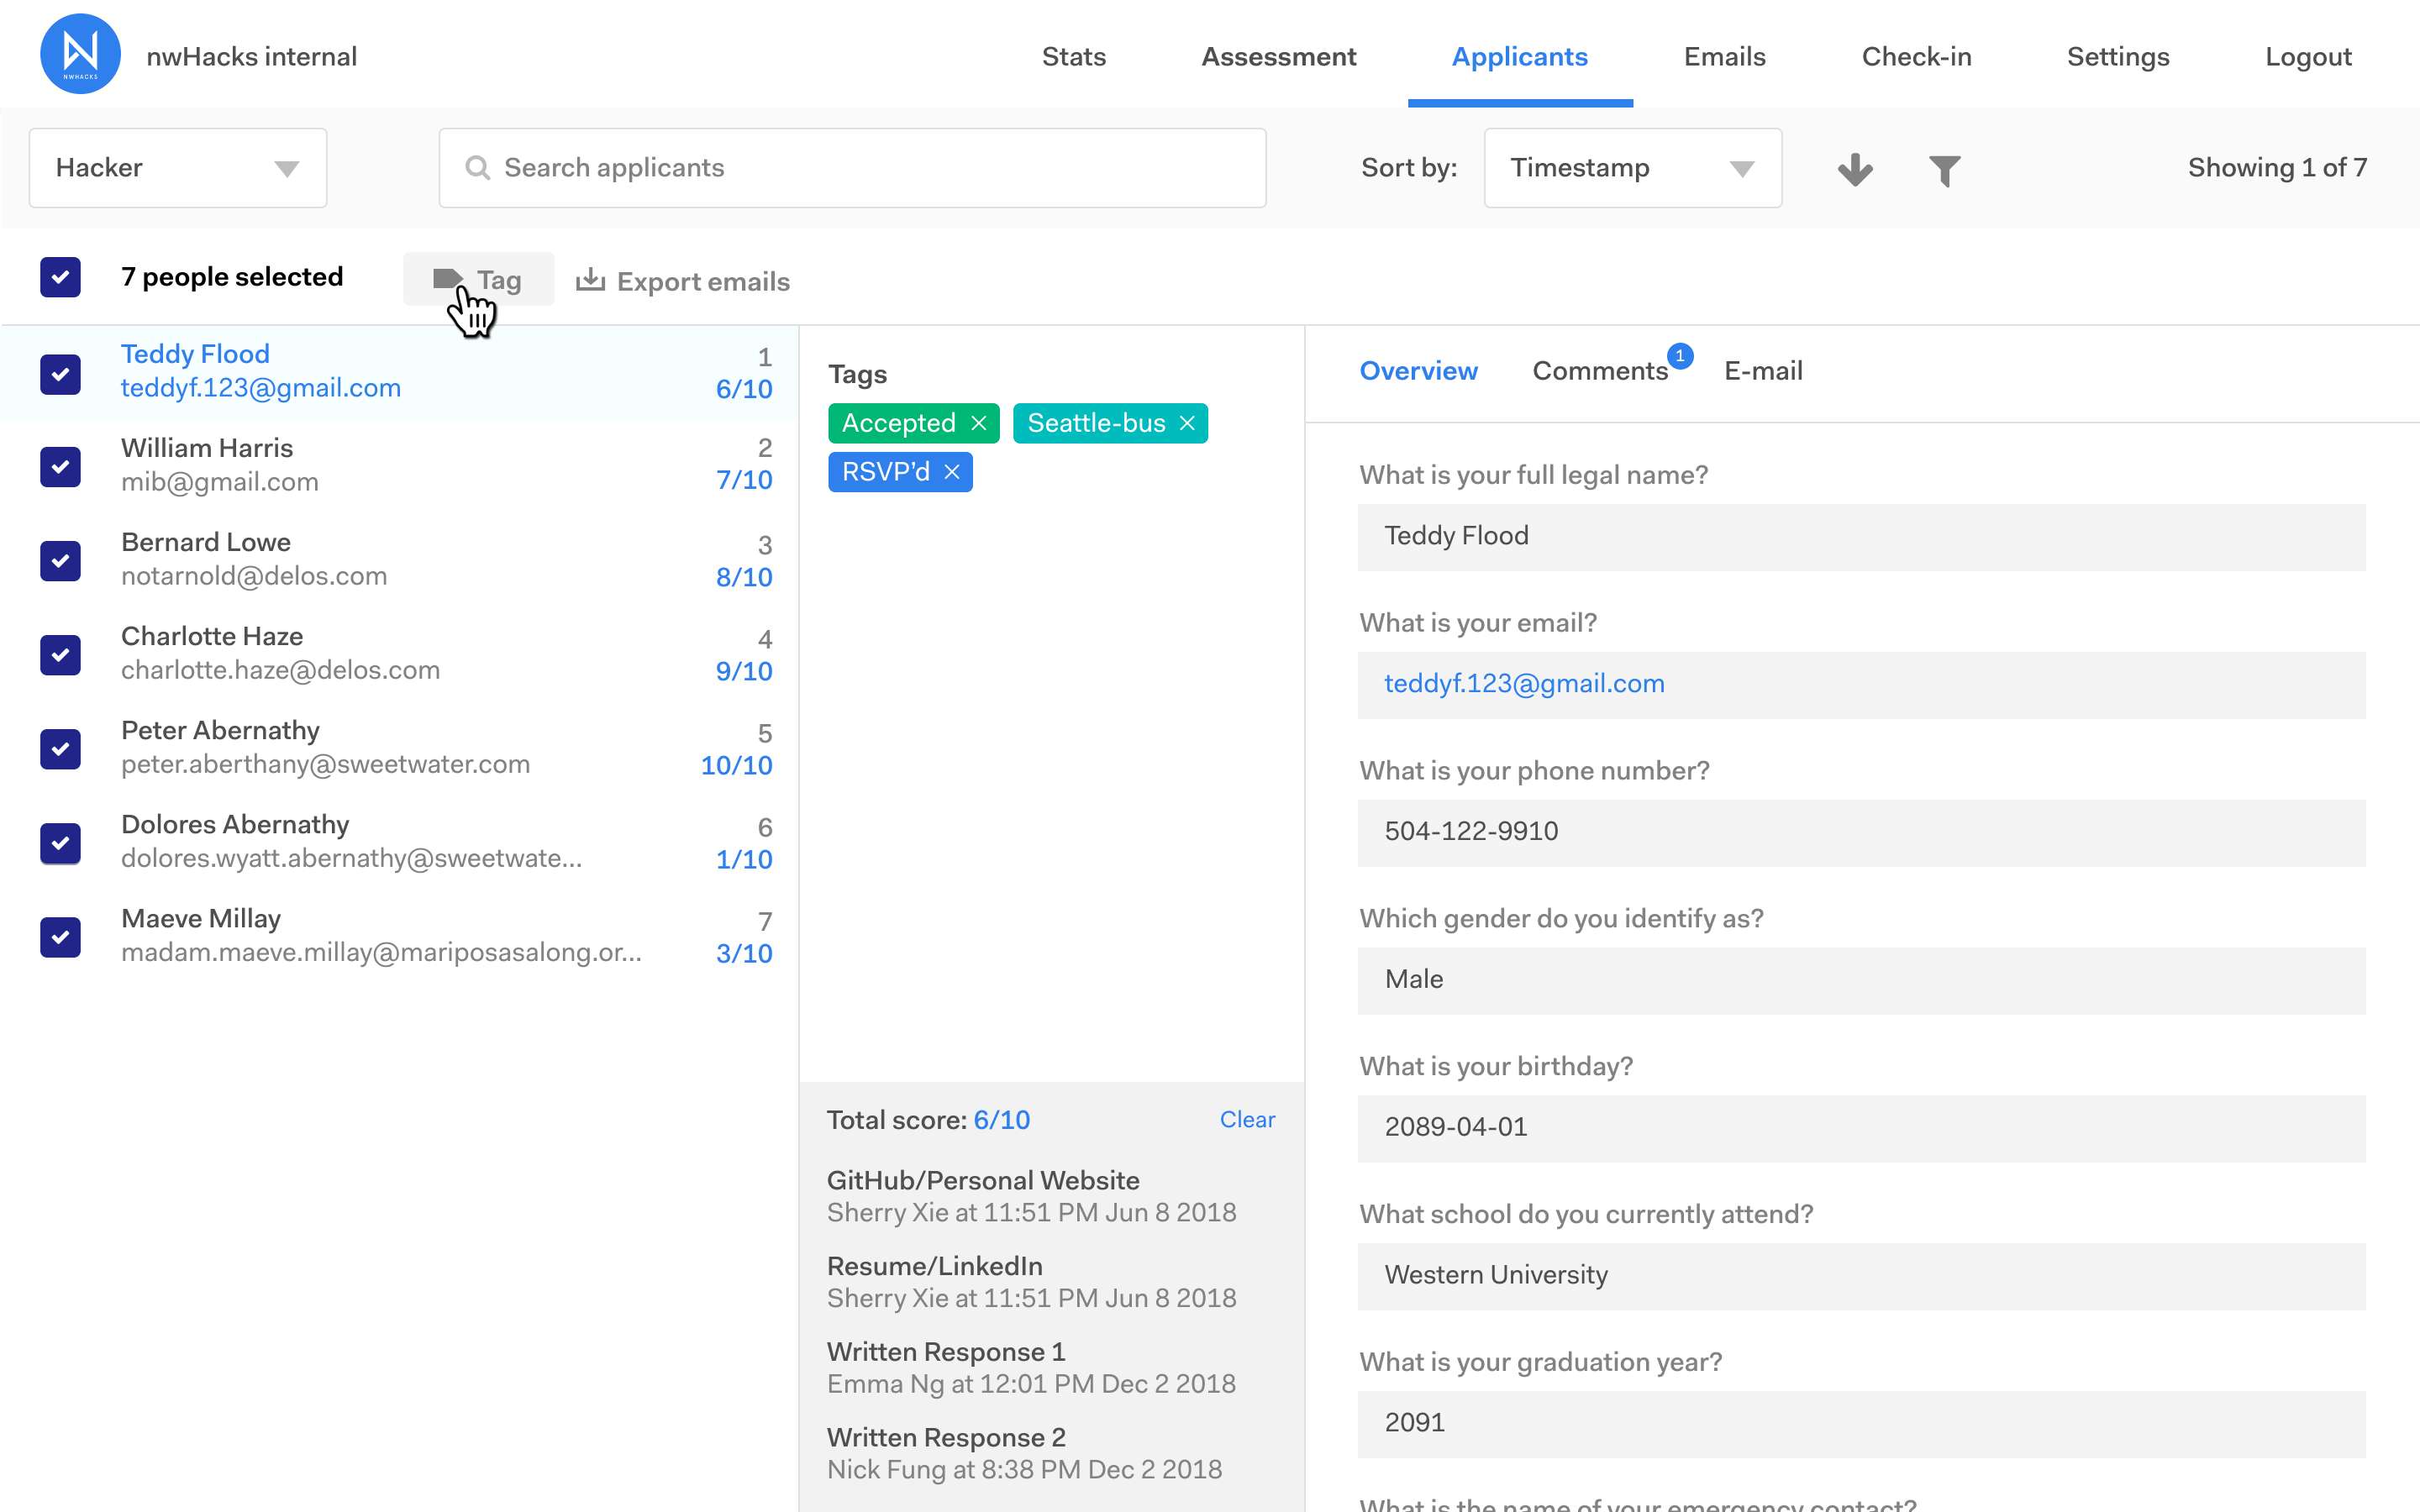Remove the Seattle-bus tag
This screenshot has height=1512, width=2420.
pyautogui.click(x=1187, y=423)
